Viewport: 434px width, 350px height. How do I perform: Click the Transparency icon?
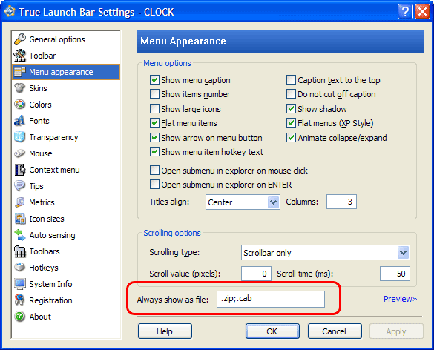(x=19, y=137)
